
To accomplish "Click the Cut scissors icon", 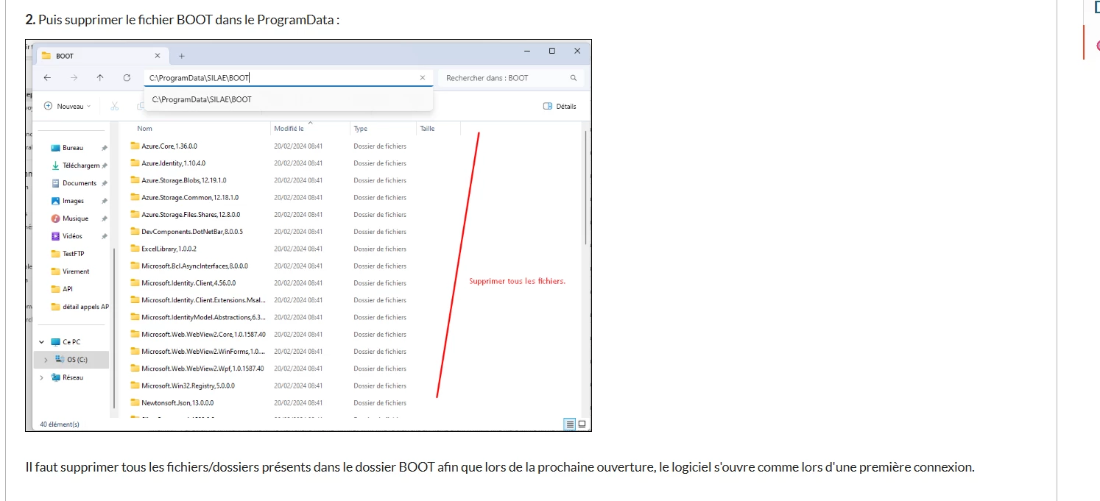I will coord(115,107).
